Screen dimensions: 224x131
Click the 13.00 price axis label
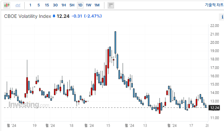215,101
